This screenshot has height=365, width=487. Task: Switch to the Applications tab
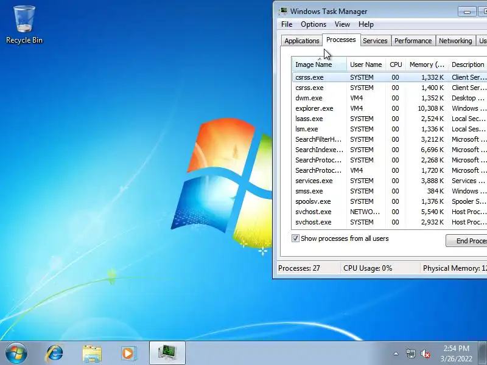point(301,41)
